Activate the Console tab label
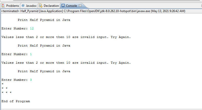 point(71,6)
